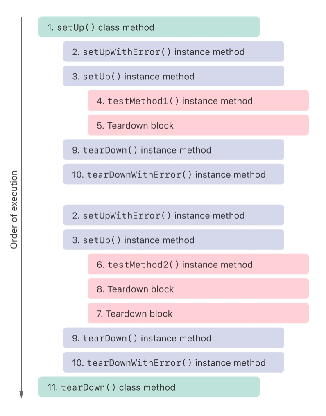Click the vertical Order of execution label
The width and height of the screenshot is (326, 416).
(14, 210)
